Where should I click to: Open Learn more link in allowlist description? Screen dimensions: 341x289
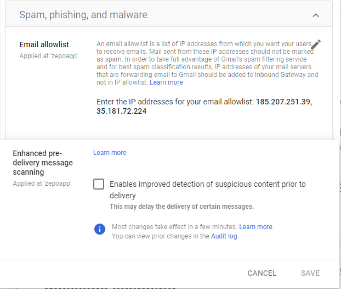coord(166,82)
